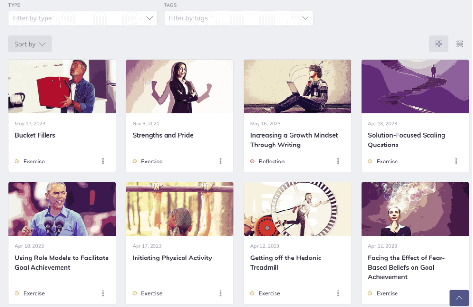This screenshot has width=473, height=307.
Task: Click the scroll-to-top arrow button
Action: click(459, 298)
